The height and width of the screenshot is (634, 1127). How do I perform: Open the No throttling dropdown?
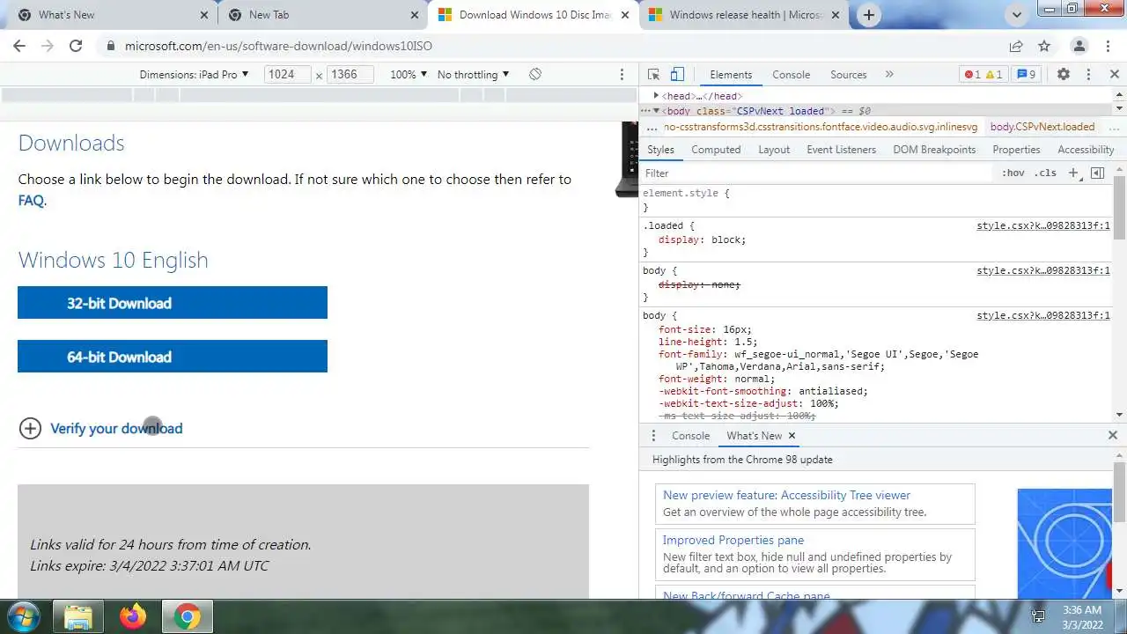point(474,75)
